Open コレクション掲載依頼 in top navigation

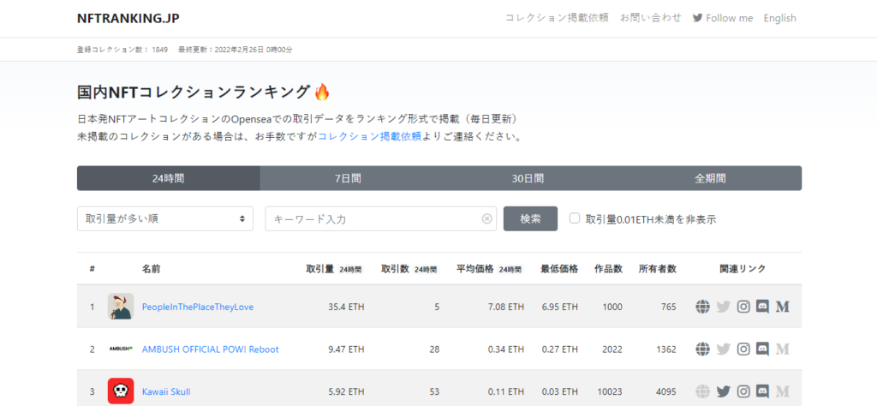tap(557, 18)
